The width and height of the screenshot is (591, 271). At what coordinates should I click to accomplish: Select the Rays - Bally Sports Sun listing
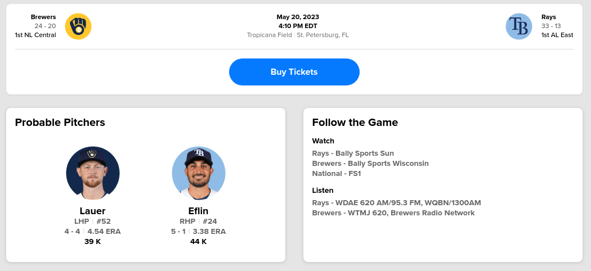(353, 153)
